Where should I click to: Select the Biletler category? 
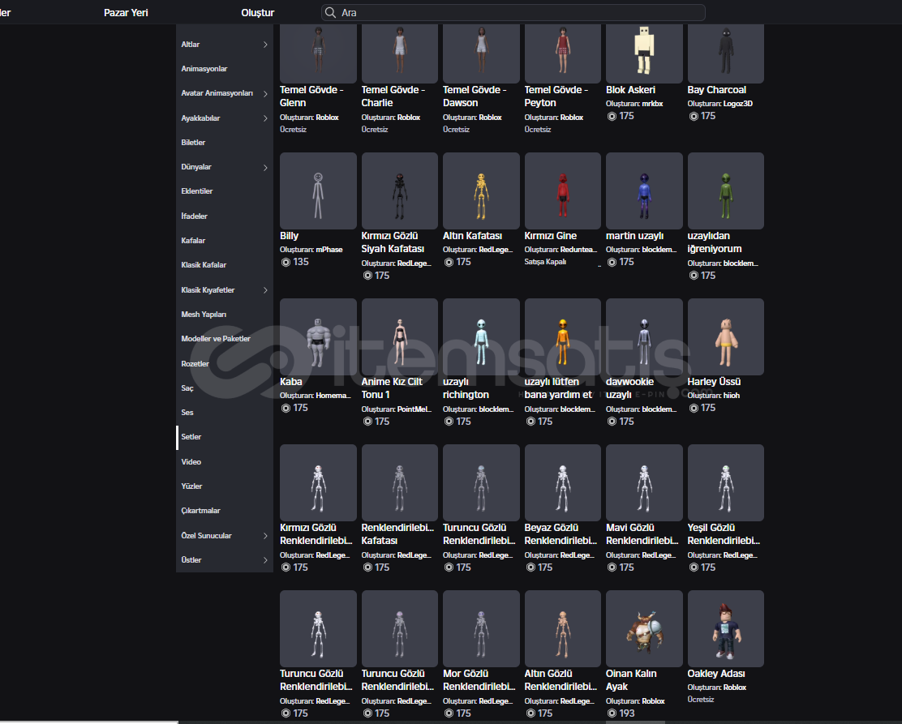(x=193, y=143)
